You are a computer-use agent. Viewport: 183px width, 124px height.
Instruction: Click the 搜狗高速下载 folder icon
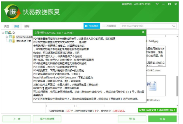coord(14,41)
